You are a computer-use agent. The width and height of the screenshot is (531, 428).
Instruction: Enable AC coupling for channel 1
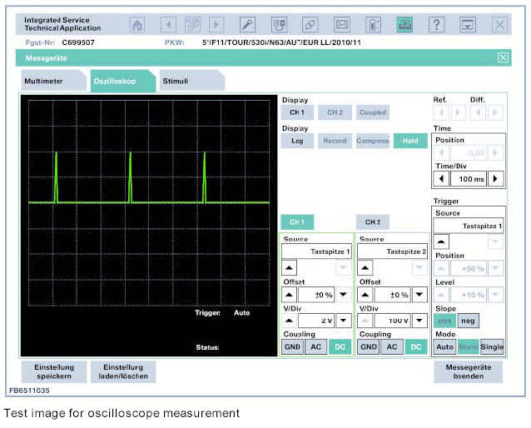point(315,347)
